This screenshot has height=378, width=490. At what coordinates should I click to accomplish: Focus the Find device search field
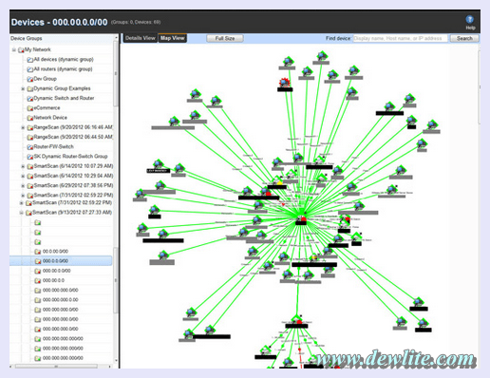[400, 38]
